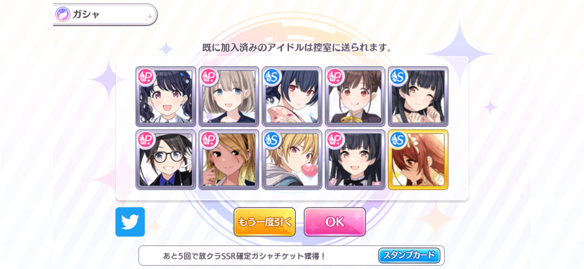Tap the もう一度引く button
Image resolution: width=584 pixels, height=269 pixels.
(265, 222)
